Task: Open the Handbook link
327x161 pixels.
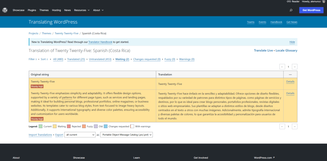Action: [276, 22]
